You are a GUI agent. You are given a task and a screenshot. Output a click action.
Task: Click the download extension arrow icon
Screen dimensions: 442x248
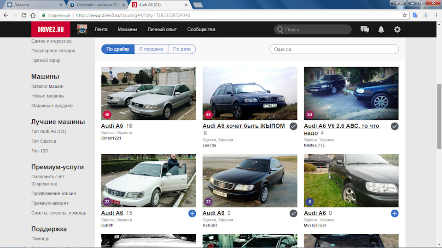pyautogui.click(x=425, y=15)
